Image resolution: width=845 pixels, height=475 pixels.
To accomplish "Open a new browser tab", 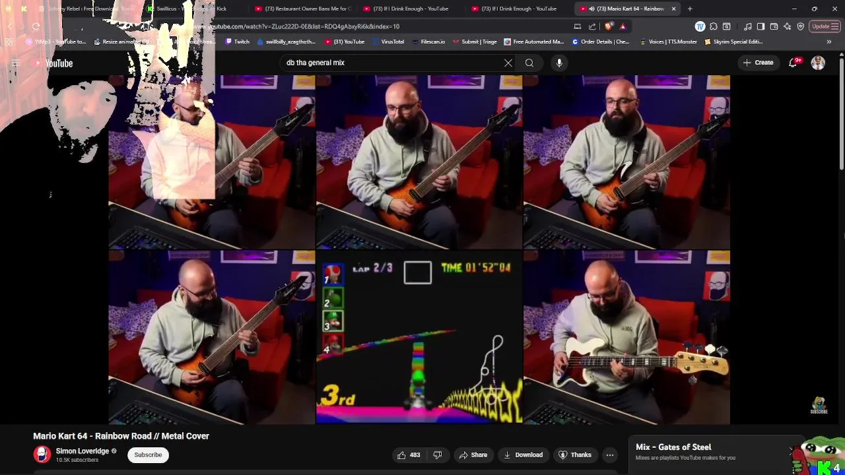I will 690,9.
